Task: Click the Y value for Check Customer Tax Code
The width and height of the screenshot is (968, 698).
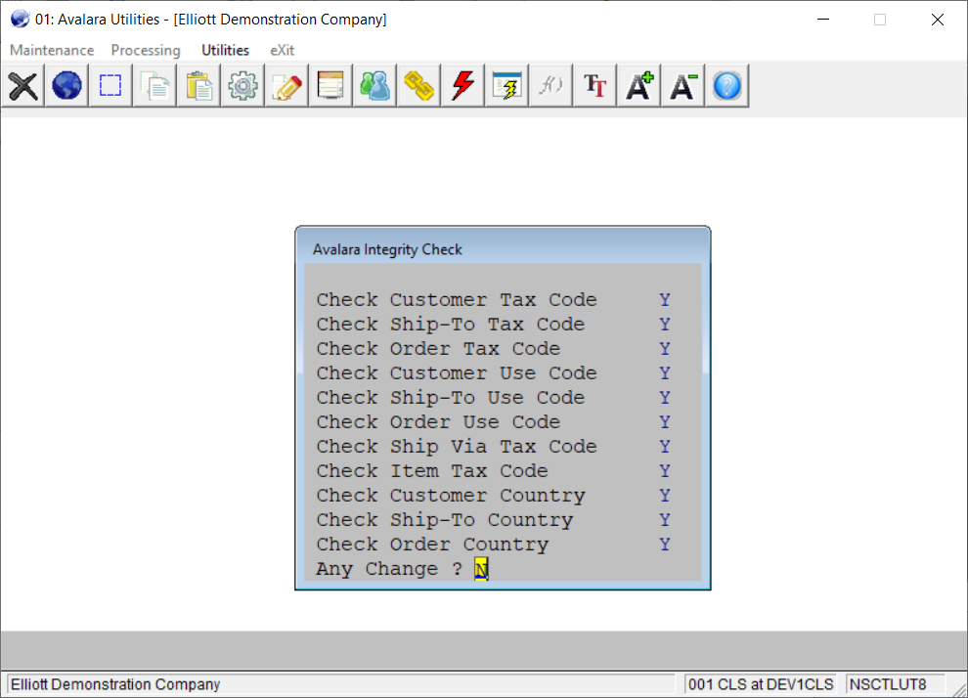Action: pos(664,300)
